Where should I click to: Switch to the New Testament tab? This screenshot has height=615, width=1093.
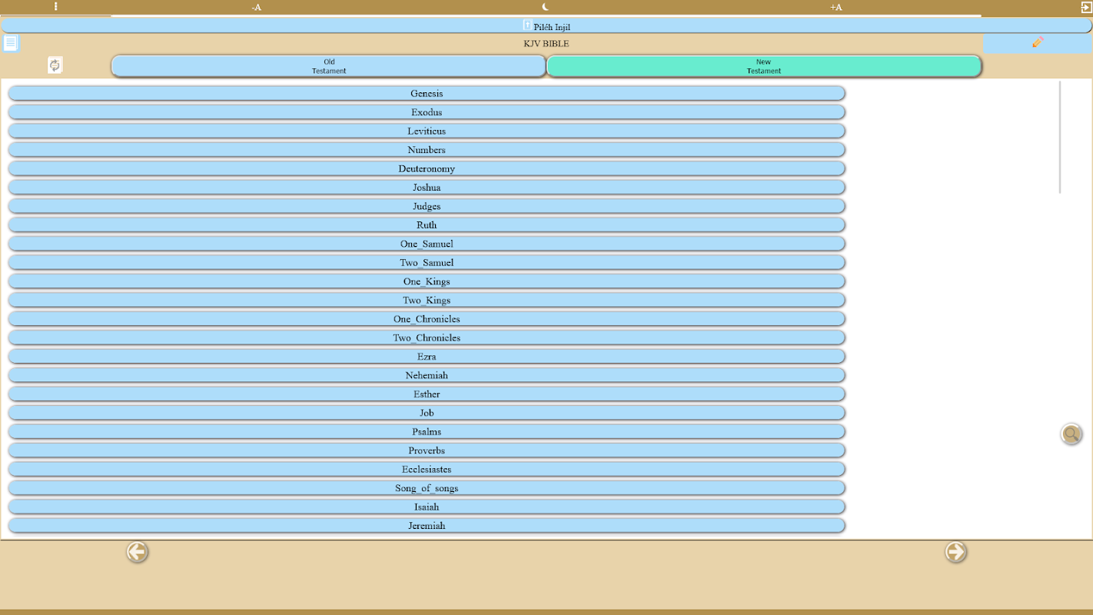coord(763,66)
